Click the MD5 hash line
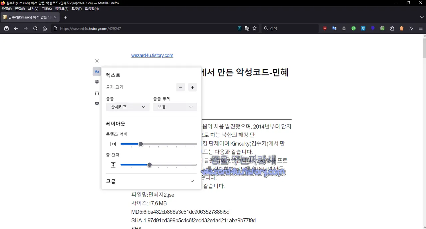Image resolution: width=426 pixels, height=229 pixels. coord(180,212)
